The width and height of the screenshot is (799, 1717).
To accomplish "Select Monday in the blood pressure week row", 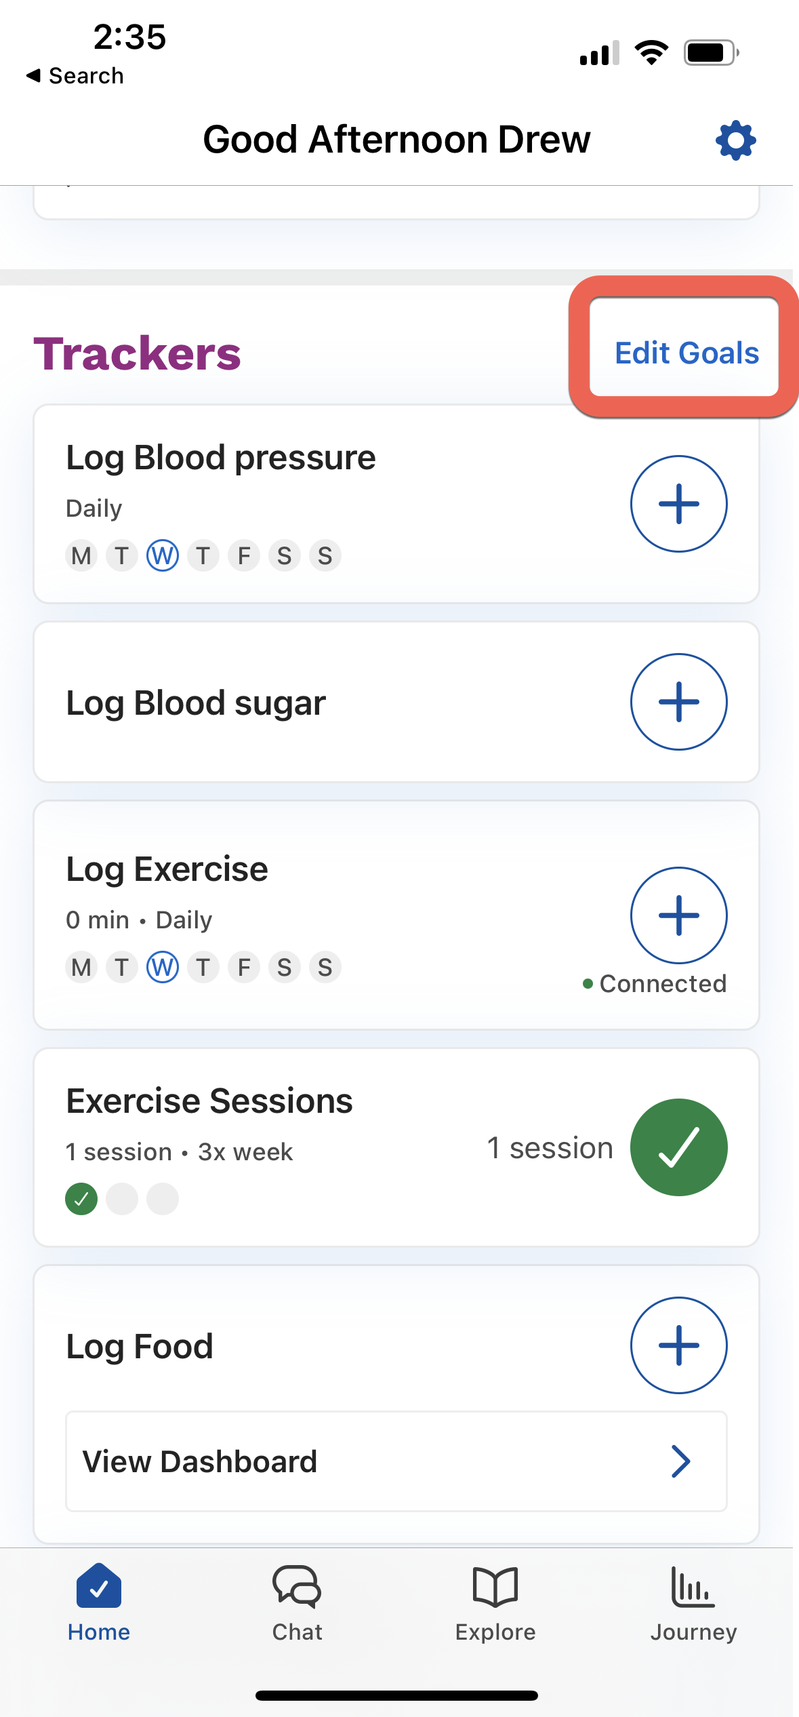I will pyautogui.click(x=81, y=556).
